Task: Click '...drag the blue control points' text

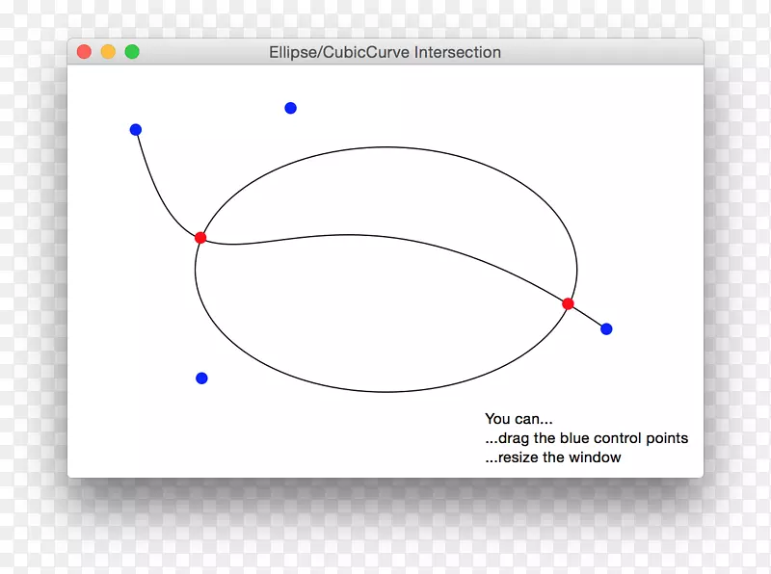Action: (x=587, y=438)
